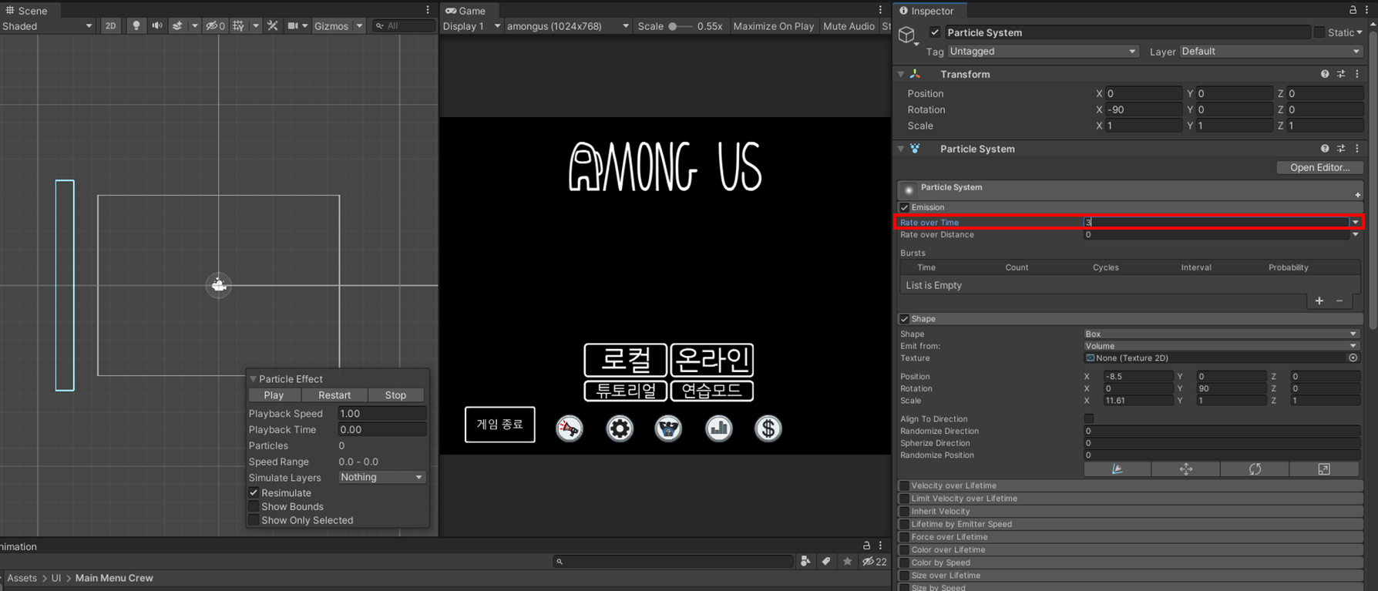The height and width of the screenshot is (591, 1378).
Task: Switch to the Scene tab
Action: 26,10
